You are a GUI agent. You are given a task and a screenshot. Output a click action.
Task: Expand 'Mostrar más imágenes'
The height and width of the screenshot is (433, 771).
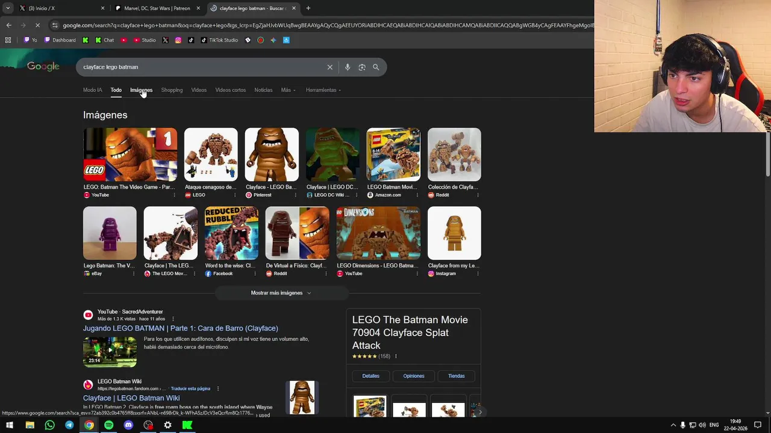281,293
